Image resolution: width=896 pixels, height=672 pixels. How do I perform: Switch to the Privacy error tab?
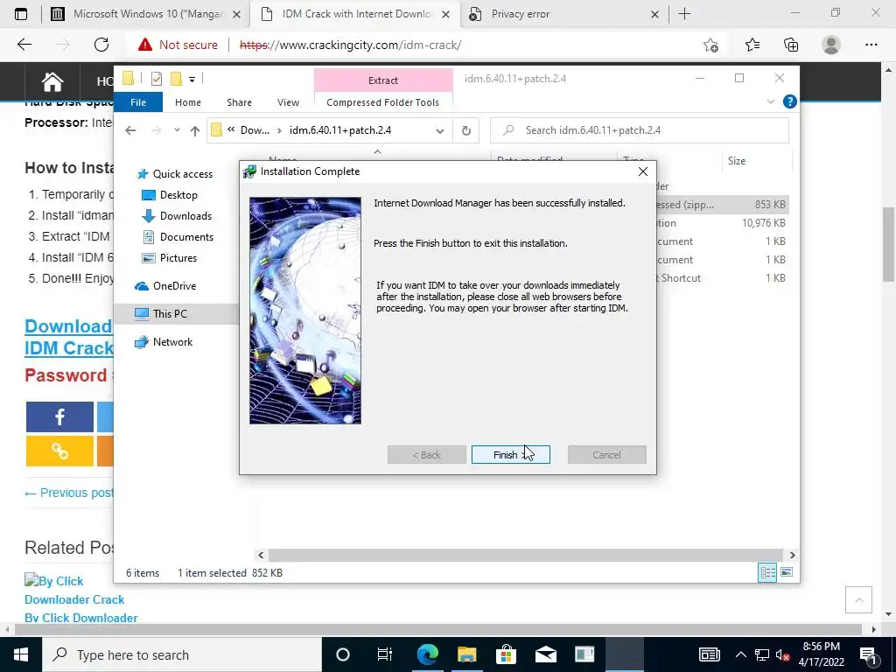point(563,14)
